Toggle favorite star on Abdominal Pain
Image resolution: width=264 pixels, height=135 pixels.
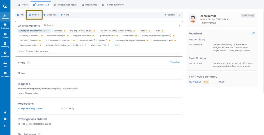coord(108,45)
